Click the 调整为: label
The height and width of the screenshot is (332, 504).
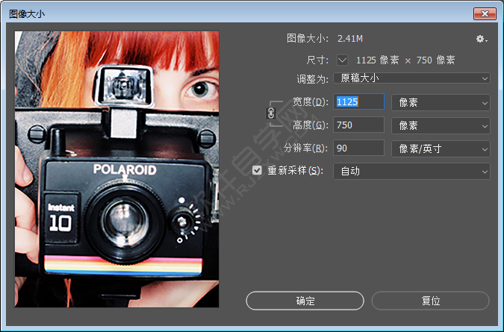312,78
